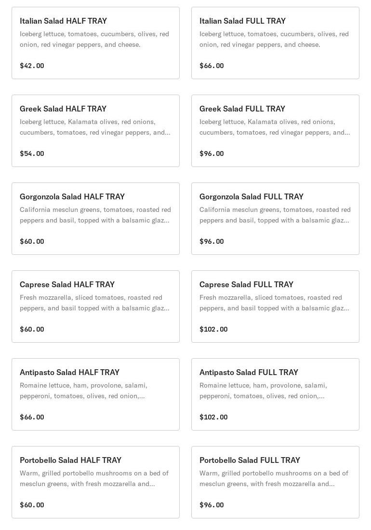Image resolution: width=371 pixels, height=530 pixels.
Task: Click the Gorgonzola Salad FULL TRAY title
Action: [x=251, y=196]
